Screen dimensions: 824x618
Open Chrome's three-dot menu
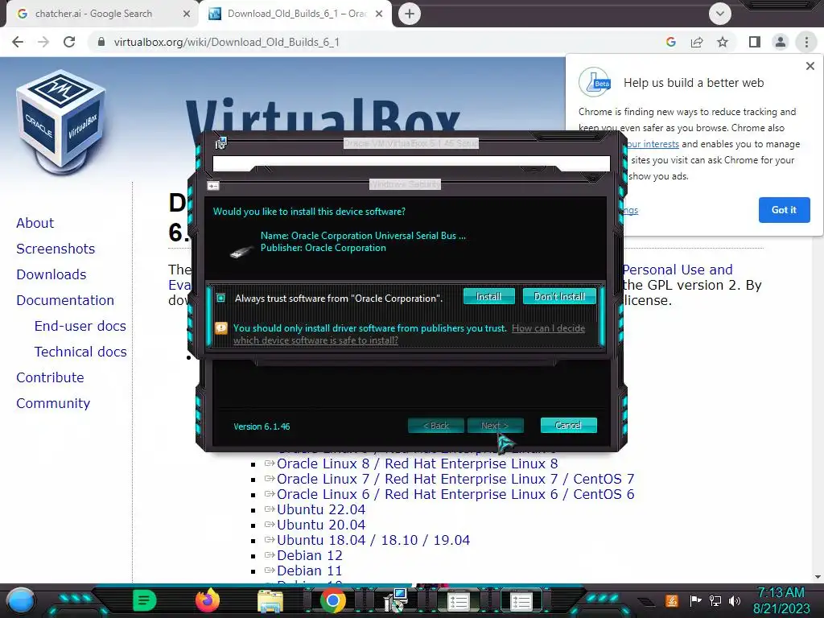pyautogui.click(x=806, y=42)
